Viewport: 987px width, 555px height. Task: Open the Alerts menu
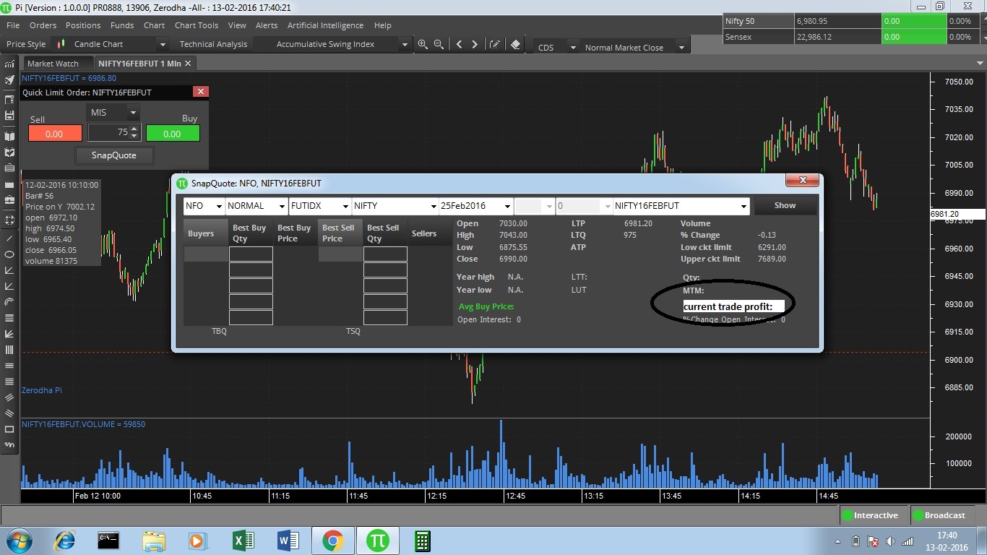click(x=267, y=25)
